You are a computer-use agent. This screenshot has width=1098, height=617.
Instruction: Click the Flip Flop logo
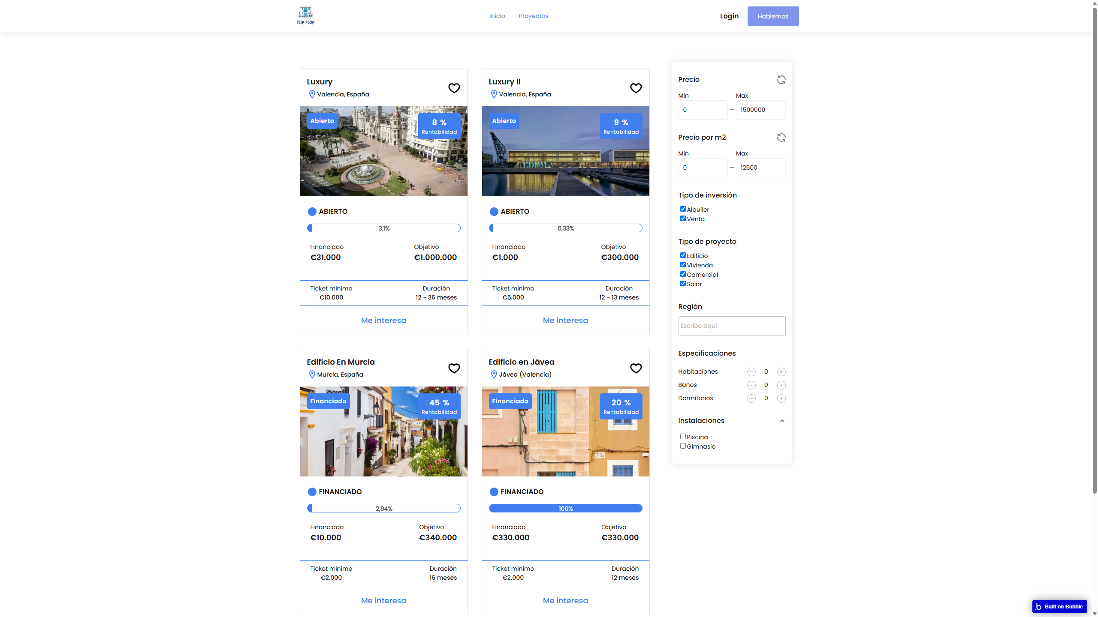305,16
